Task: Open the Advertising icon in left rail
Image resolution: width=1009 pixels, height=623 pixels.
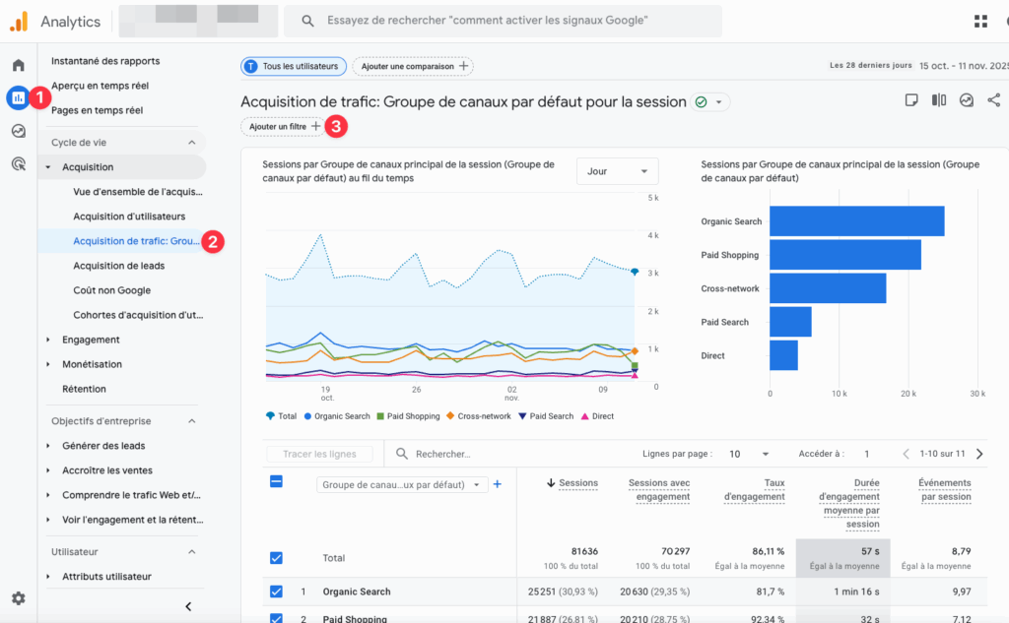Action: click(18, 163)
